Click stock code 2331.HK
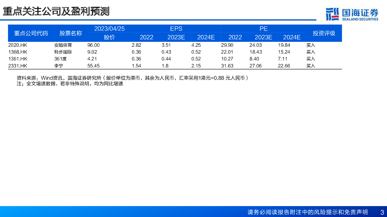Viewport: 387px width, 217px height. [17, 66]
